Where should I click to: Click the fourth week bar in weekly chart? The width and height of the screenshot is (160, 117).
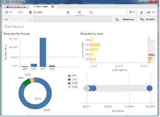[x=92, y=54]
